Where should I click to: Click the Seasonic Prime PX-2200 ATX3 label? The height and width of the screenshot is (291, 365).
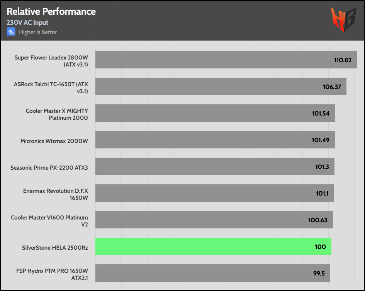pyautogui.click(x=49, y=168)
